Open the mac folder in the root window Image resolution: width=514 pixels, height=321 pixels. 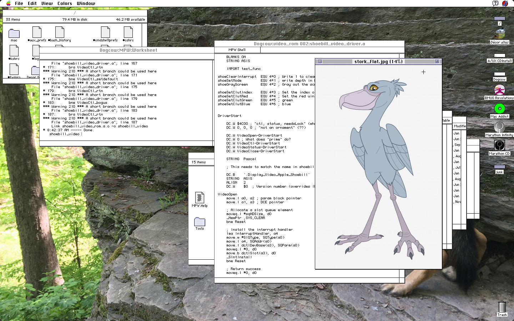click(14, 33)
